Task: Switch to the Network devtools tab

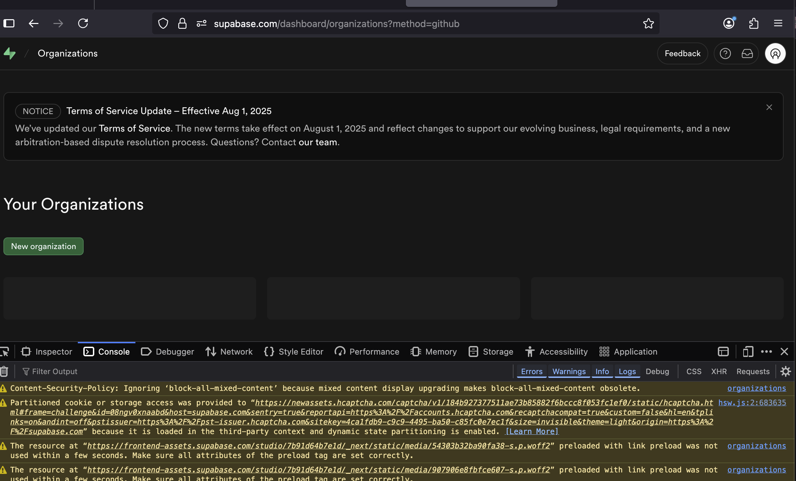Action: (229, 352)
